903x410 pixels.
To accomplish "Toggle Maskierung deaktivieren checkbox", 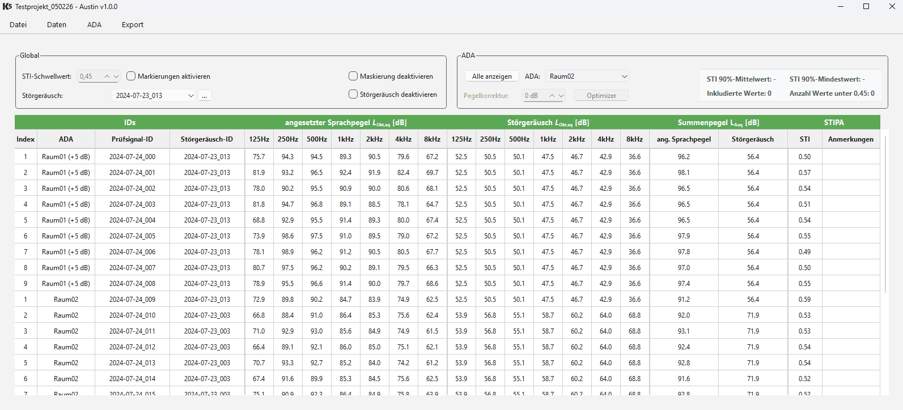I will (353, 76).
